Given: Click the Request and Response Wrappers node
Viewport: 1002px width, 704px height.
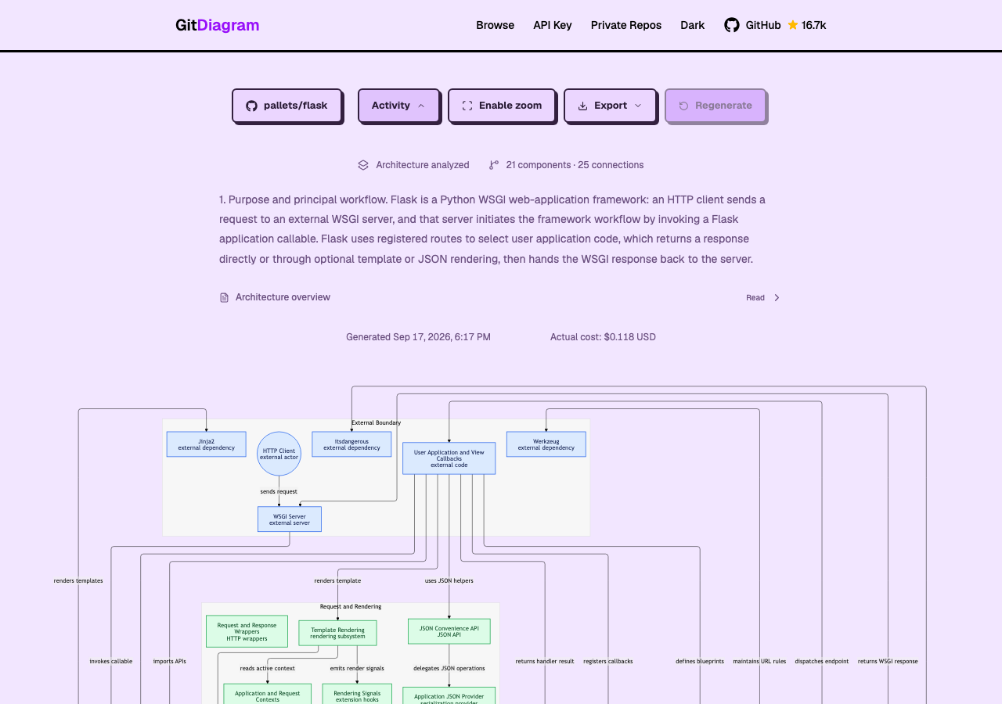Looking at the screenshot, I should (x=247, y=631).
